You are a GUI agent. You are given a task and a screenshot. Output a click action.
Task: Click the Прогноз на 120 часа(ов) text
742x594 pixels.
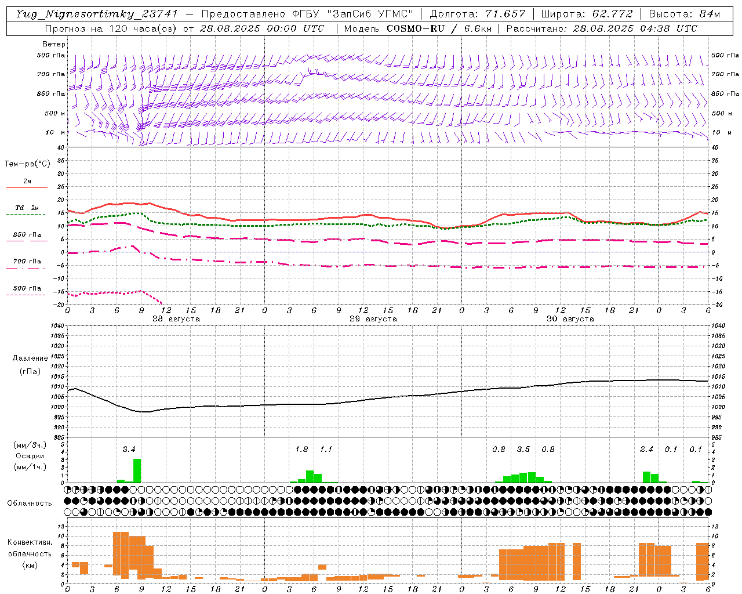[x=112, y=28]
